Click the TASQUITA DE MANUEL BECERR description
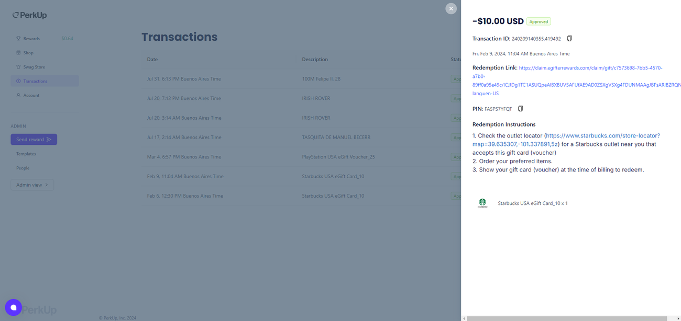Image resolution: width=681 pixels, height=321 pixels. click(x=336, y=137)
